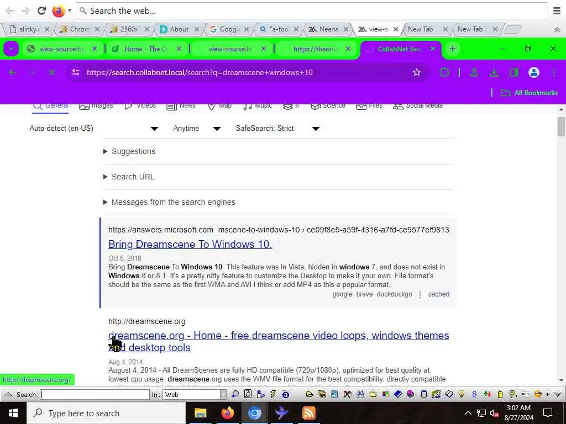Open Chrome three-dot menu

[x=554, y=72]
